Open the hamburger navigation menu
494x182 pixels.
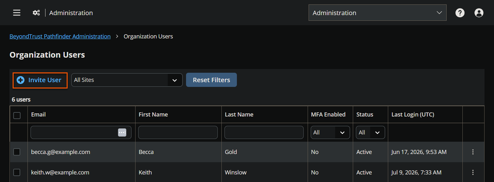17,13
